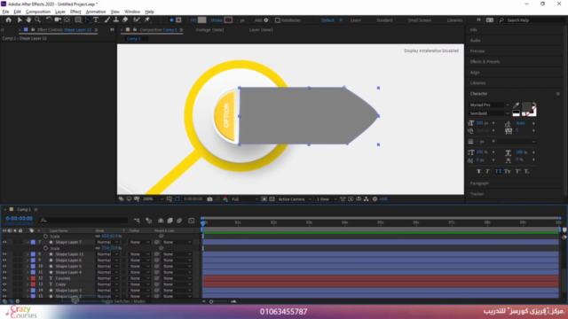Take snapshot with the camera icon
The width and height of the screenshot is (568, 319).
coord(209,198)
